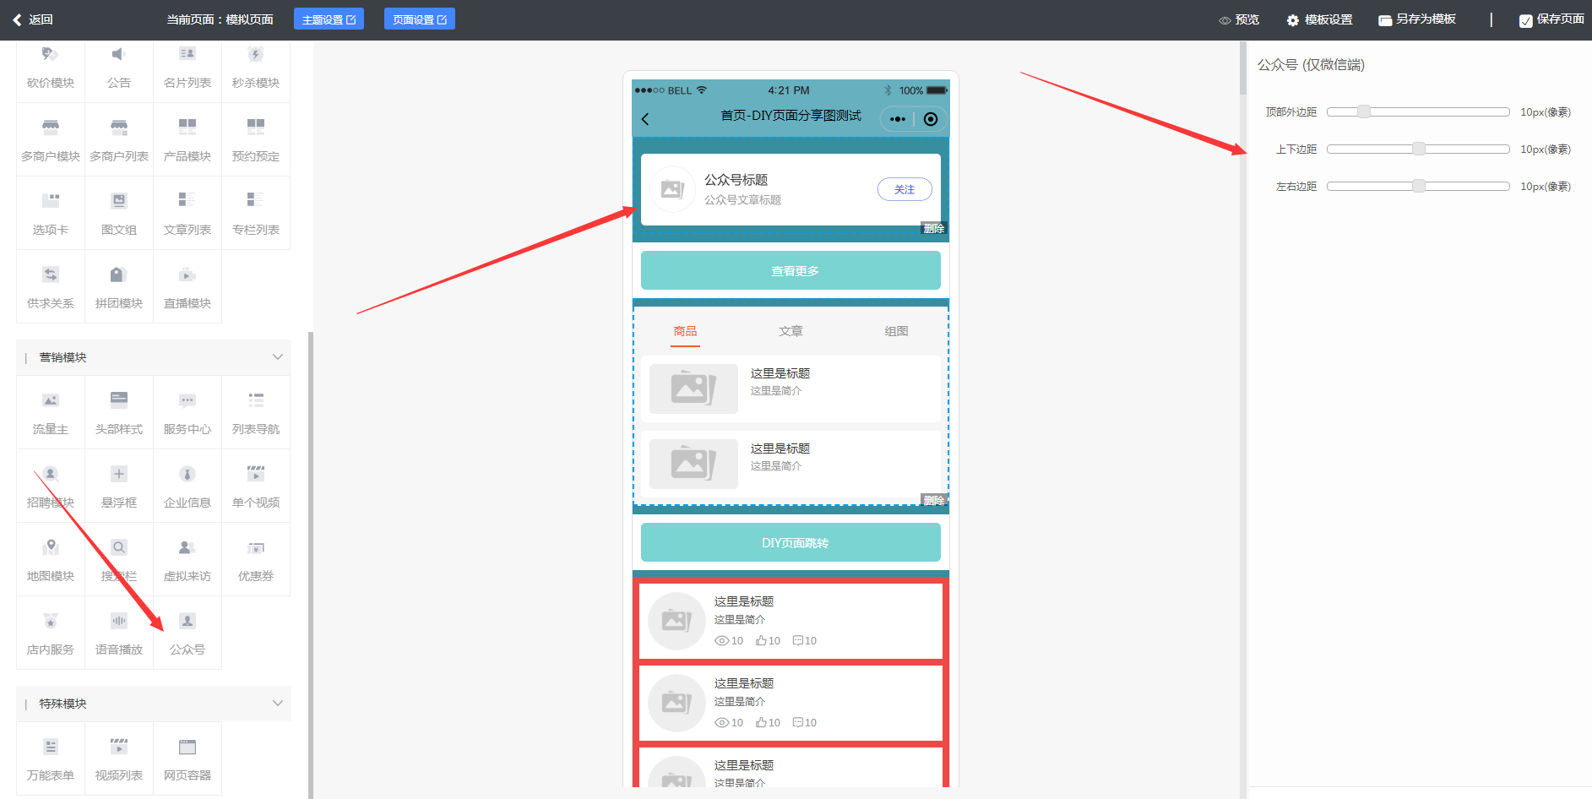Viewport: 1592px width, 799px height.
Task: Open 主题设置 theme settings
Action: coord(329,19)
